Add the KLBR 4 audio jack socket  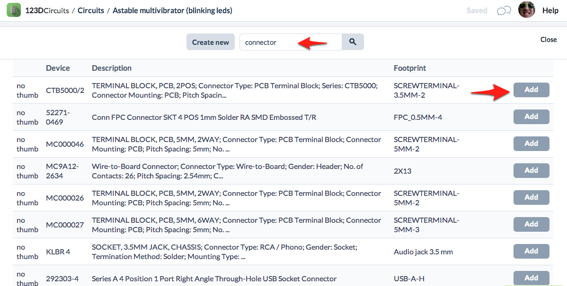(x=531, y=251)
